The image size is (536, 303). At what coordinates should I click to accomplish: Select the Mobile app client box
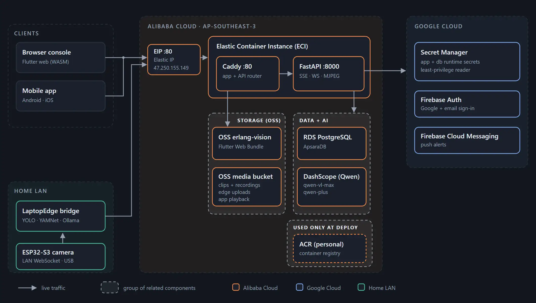61,96
